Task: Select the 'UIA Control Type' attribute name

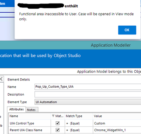Action: [x=22, y=123]
